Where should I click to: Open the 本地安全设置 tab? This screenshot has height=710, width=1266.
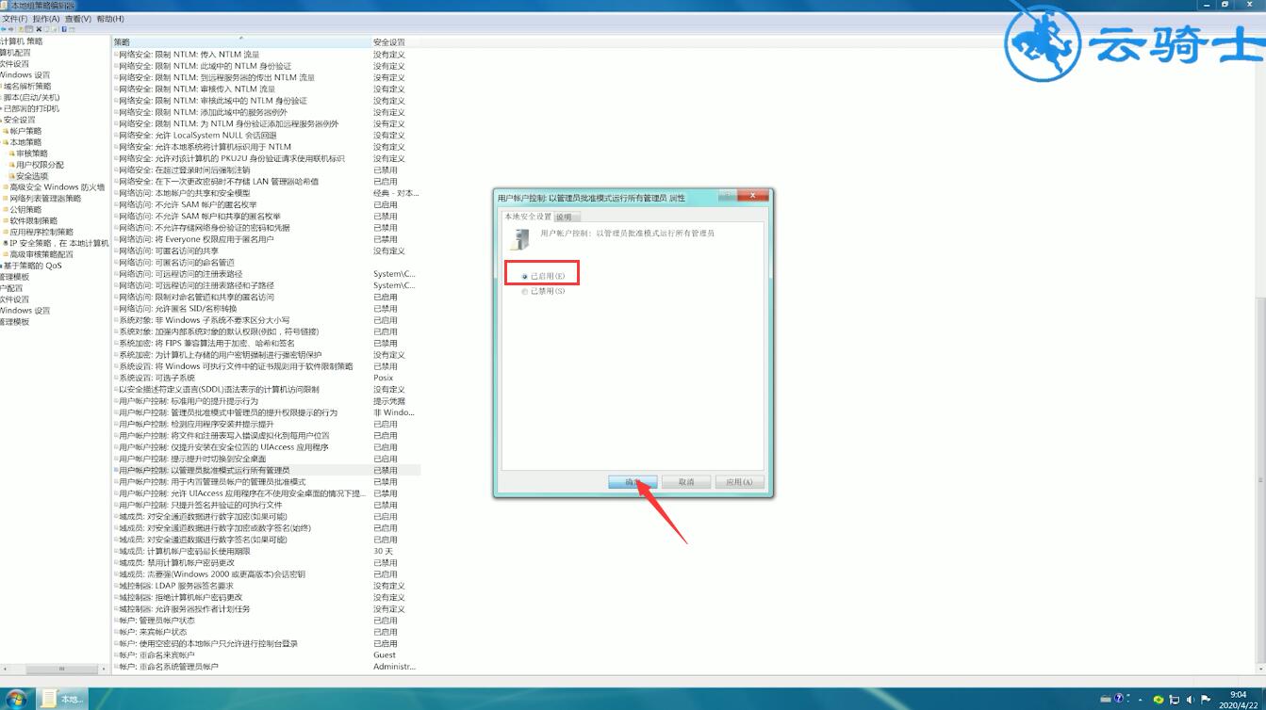[527, 217]
